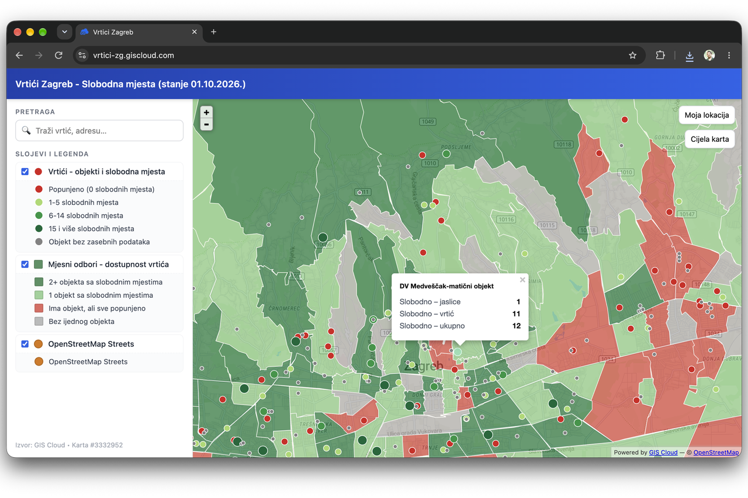
Task: Click "1 objekt sa slobodnim mjestima" text
Action: [x=101, y=295]
